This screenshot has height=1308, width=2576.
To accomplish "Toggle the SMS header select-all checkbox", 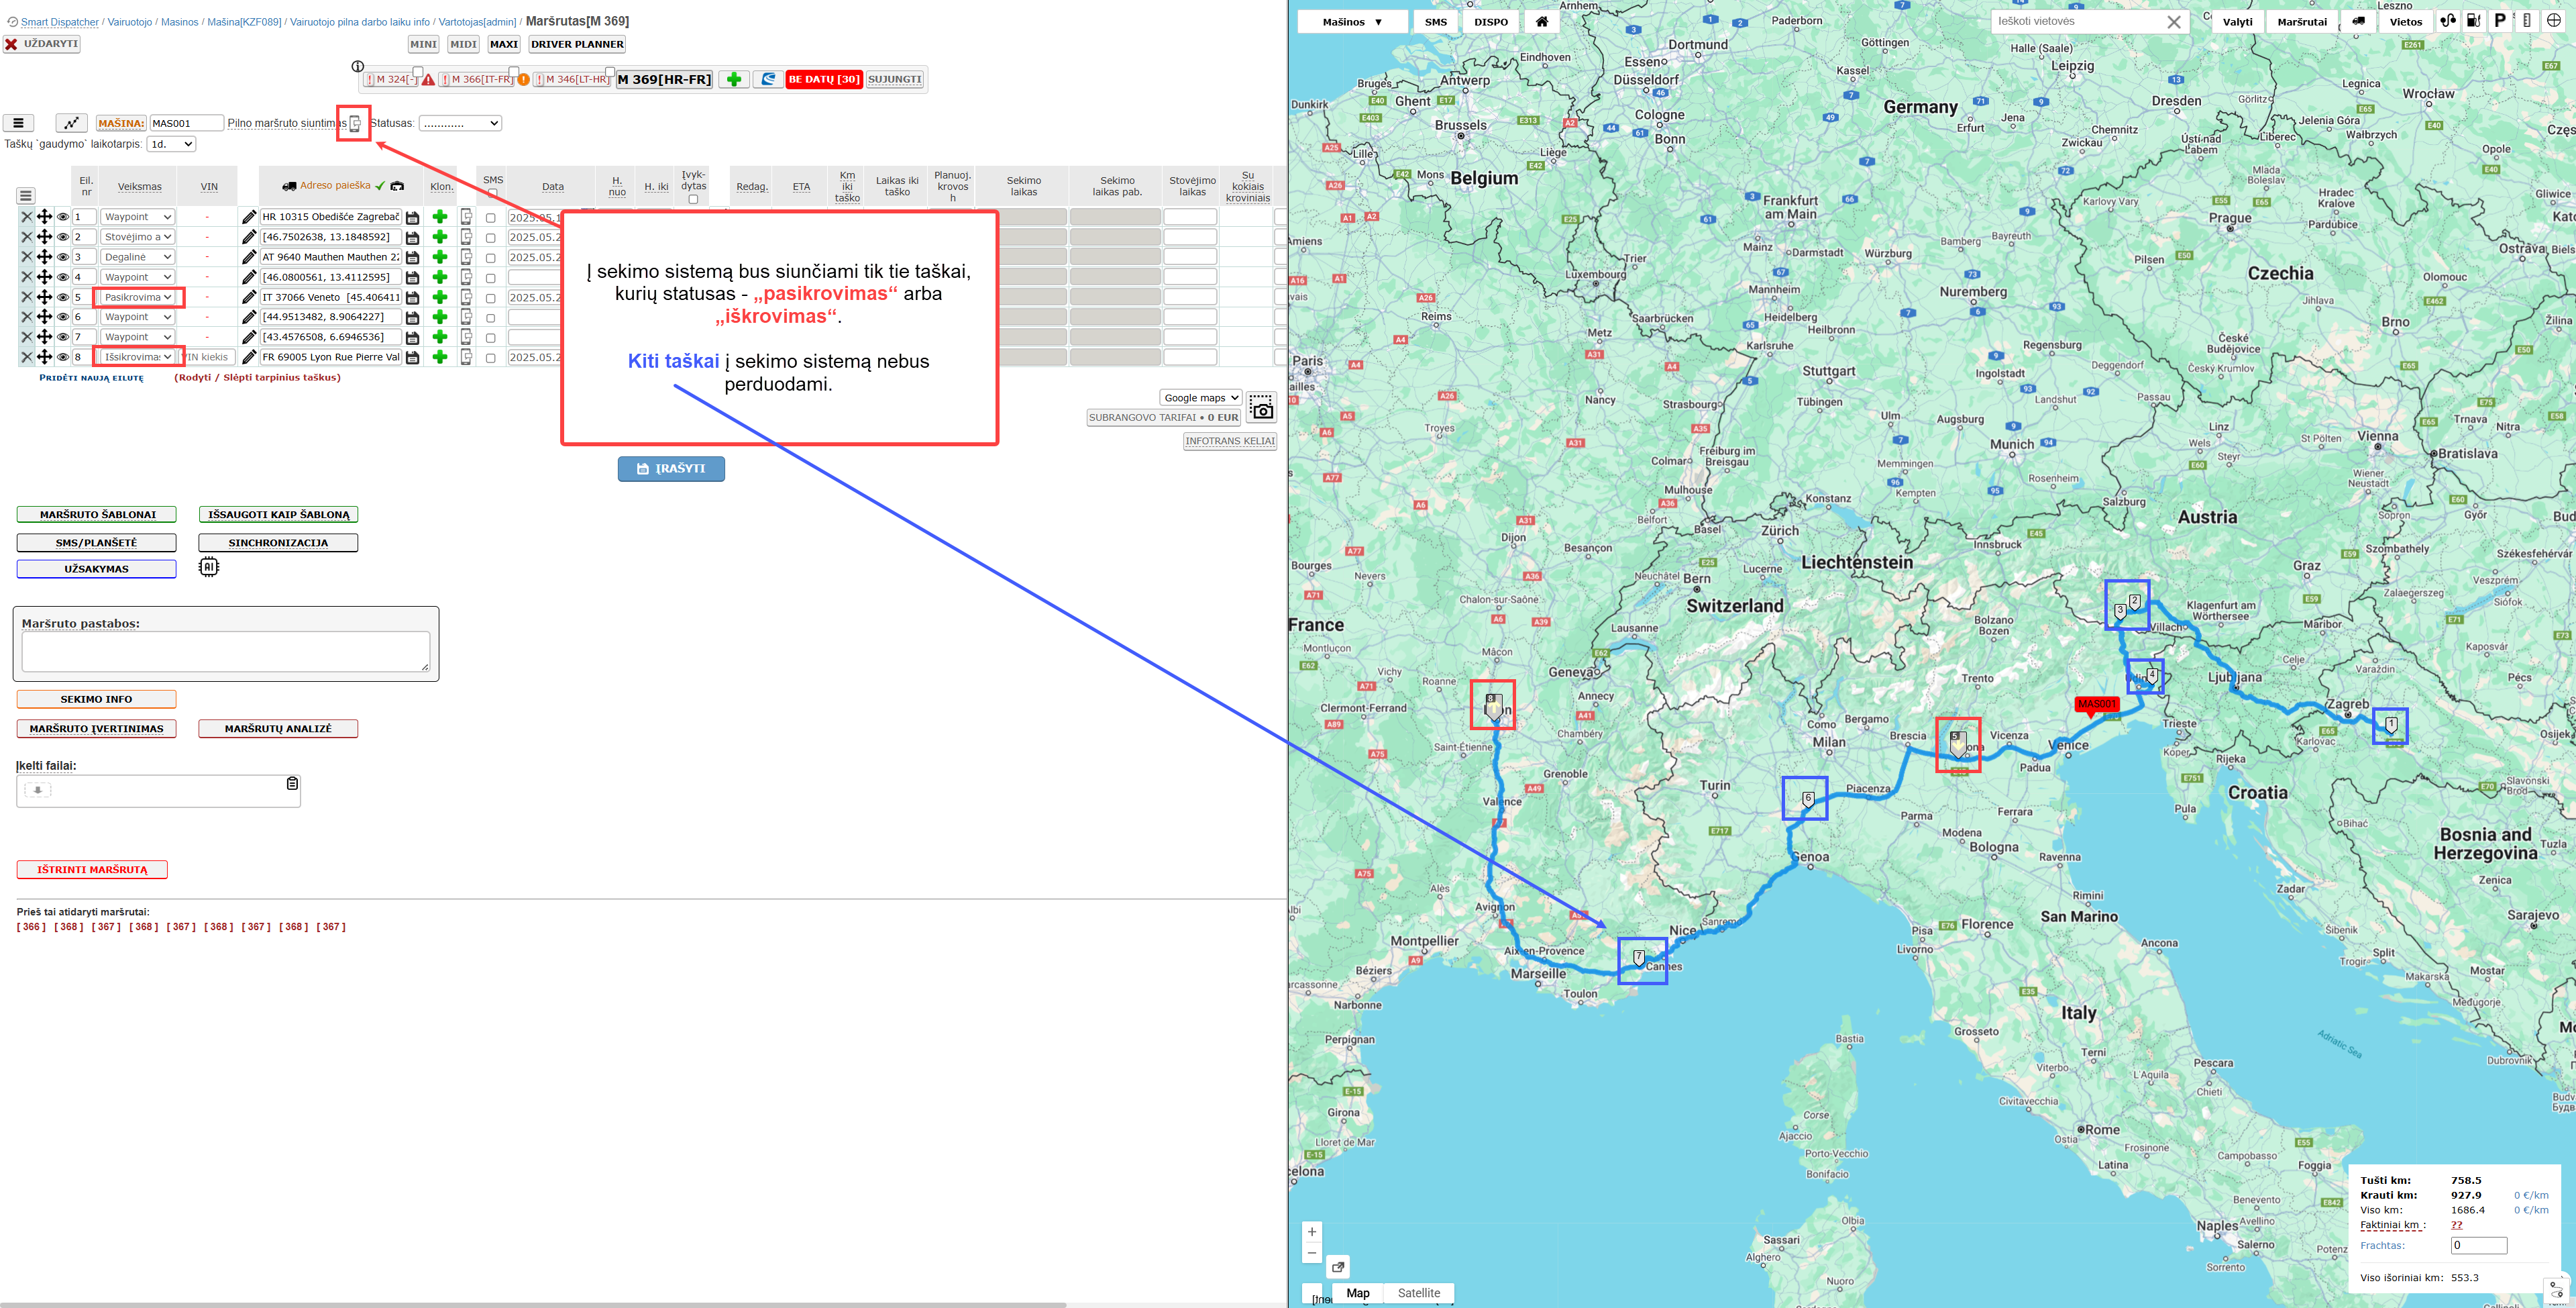I will coord(492,193).
